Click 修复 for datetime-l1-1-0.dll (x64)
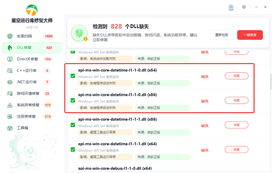The image size is (272, 173). point(237,76)
